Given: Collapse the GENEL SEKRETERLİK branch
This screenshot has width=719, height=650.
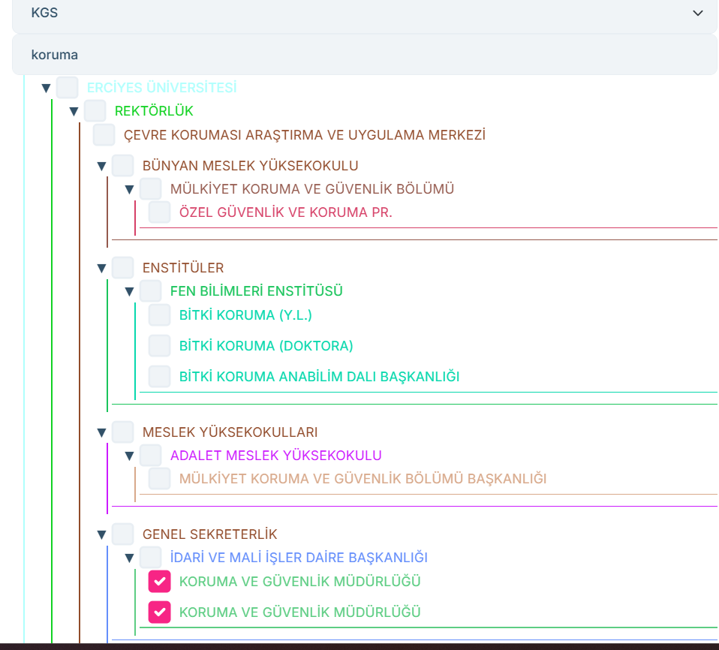Looking at the screenshot, I should coord(102,535).
